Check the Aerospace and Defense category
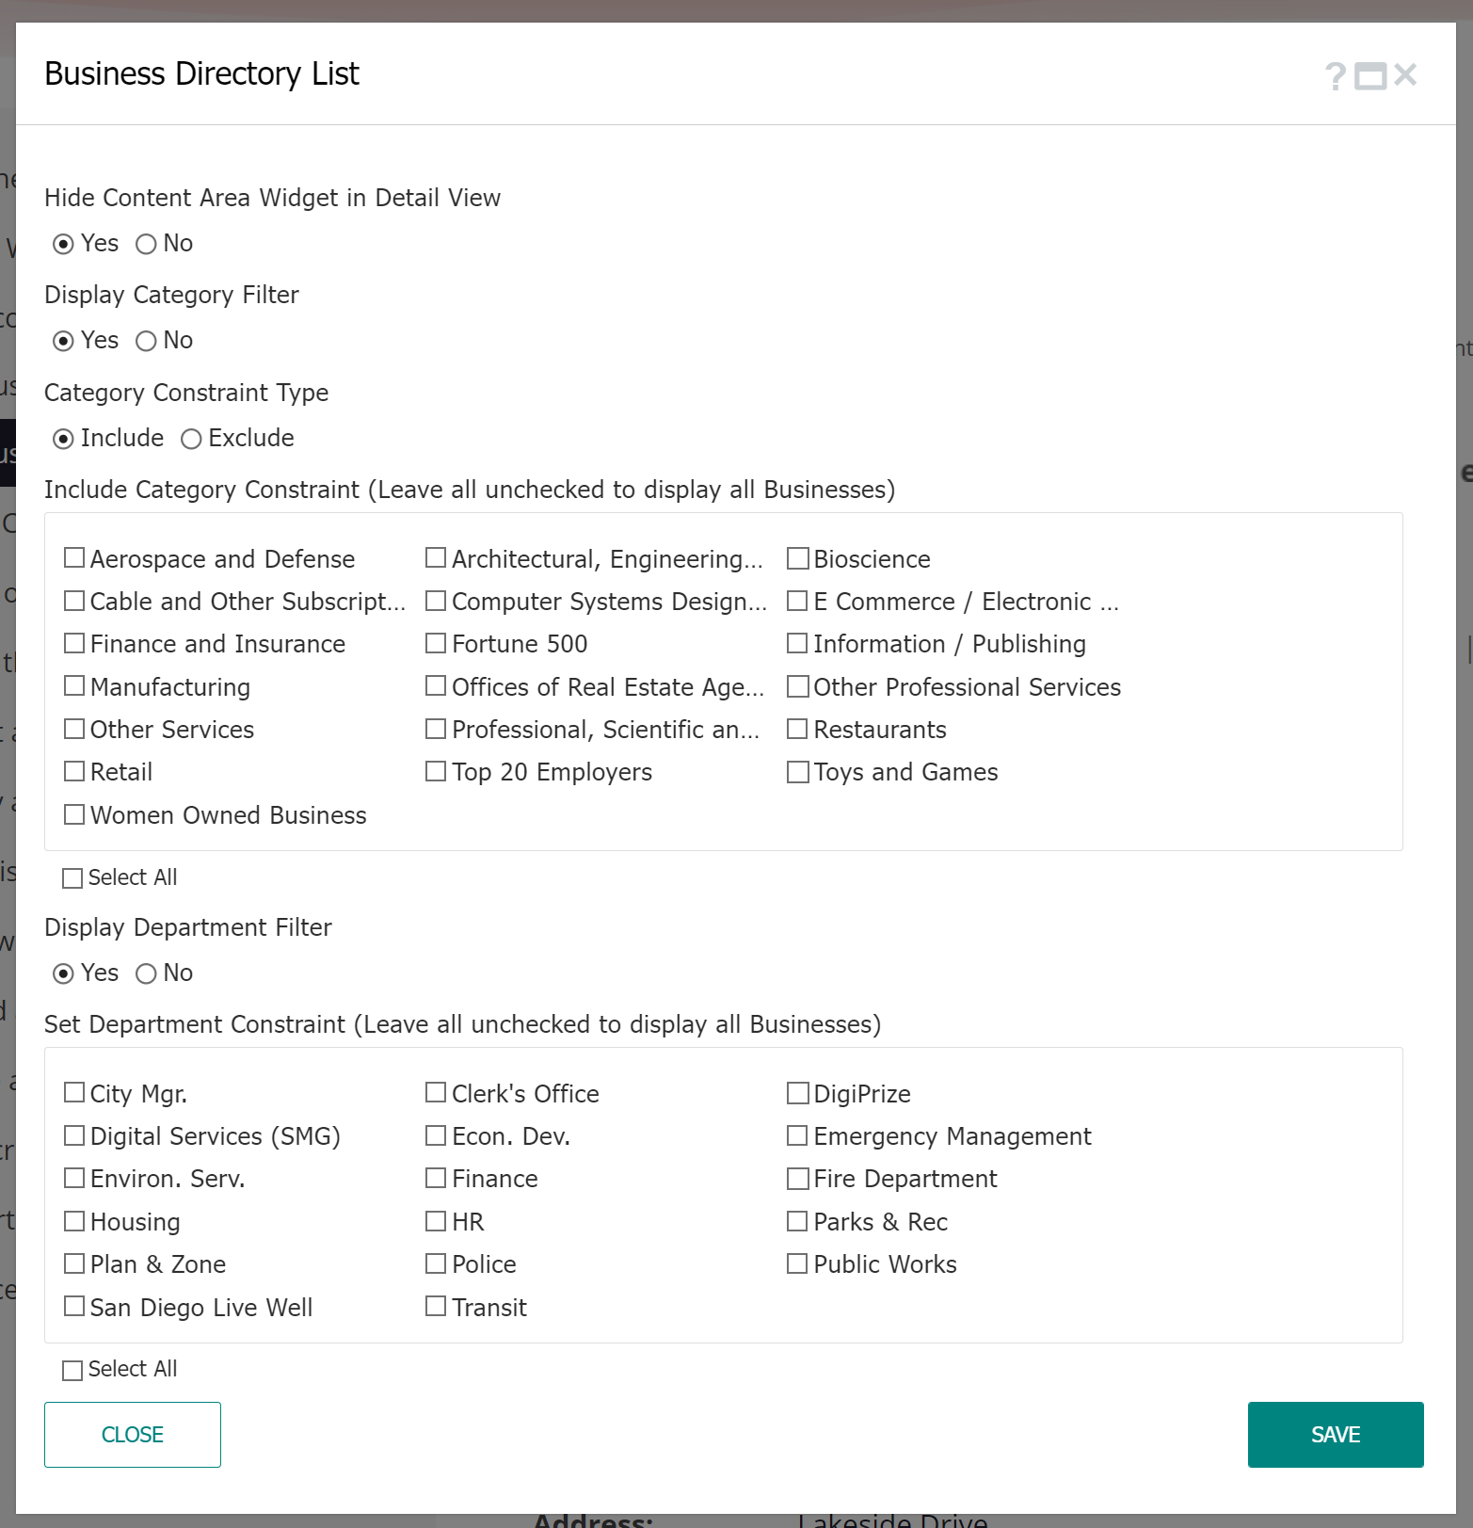The image size is (1473, 1528). [x=74, y=558]
